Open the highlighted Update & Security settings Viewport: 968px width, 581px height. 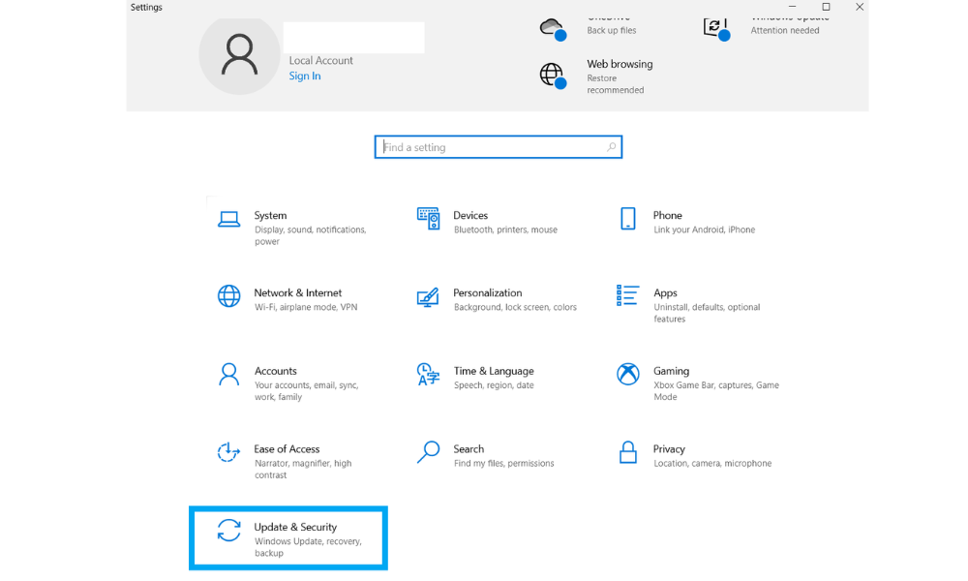[288, 537]
